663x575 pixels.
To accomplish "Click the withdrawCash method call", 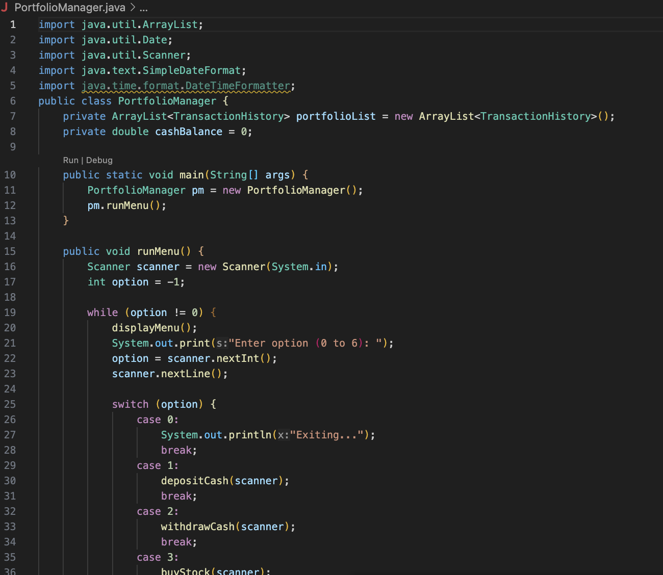I will tap(197, 526).
